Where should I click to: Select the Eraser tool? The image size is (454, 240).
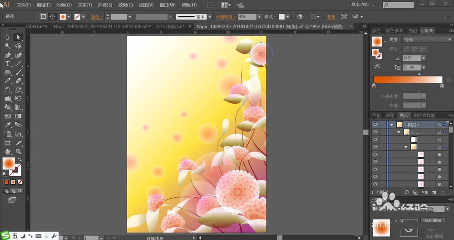(18, 81)
